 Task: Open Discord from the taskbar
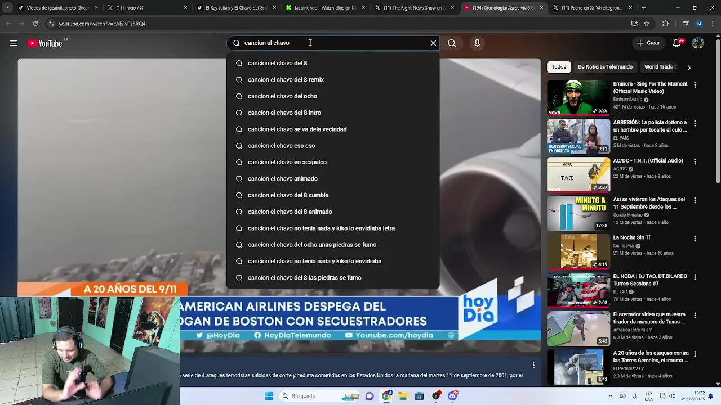tap(452, 396)
